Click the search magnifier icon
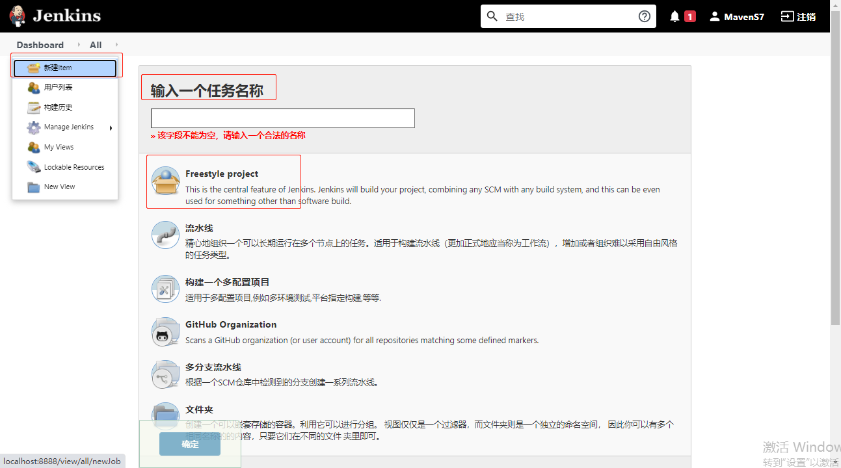 point(492,16)
